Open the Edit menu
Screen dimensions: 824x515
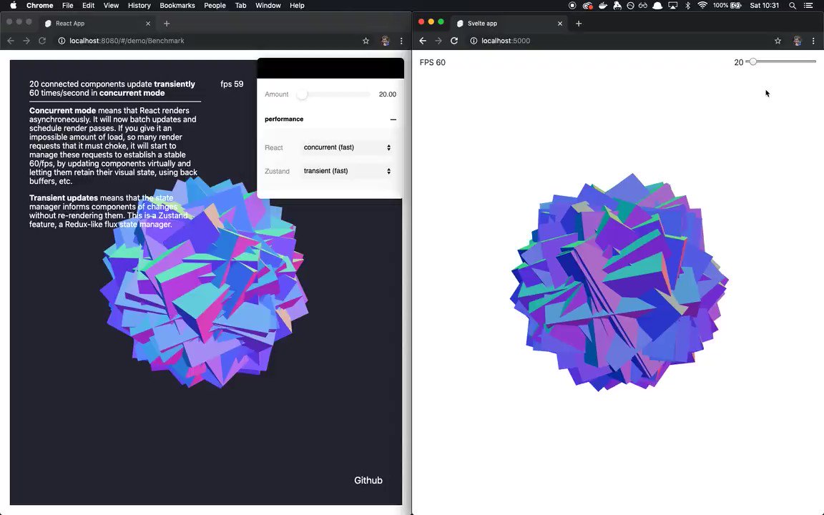pos(88,5)
